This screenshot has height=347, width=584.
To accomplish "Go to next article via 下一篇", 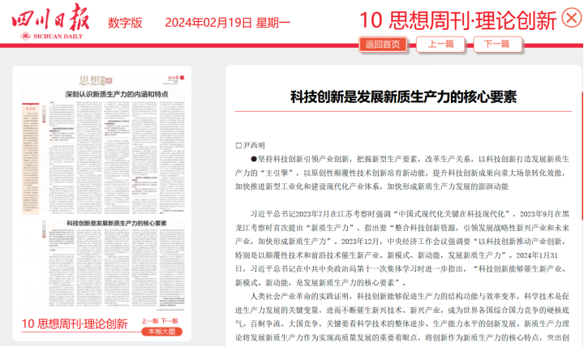I will coord(497,45).
